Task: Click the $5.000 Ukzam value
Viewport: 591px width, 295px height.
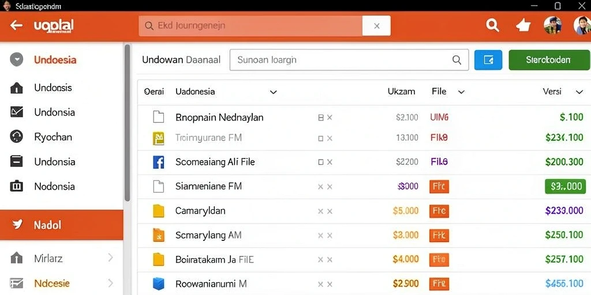Action: (406, 211)
